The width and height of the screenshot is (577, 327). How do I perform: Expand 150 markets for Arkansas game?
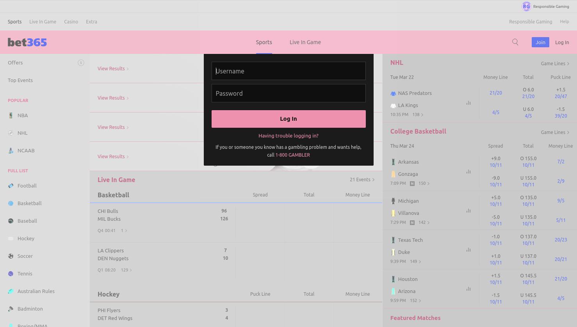point(424,184)
